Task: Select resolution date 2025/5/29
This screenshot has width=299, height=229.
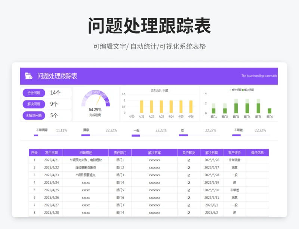Action: point(212,183)
